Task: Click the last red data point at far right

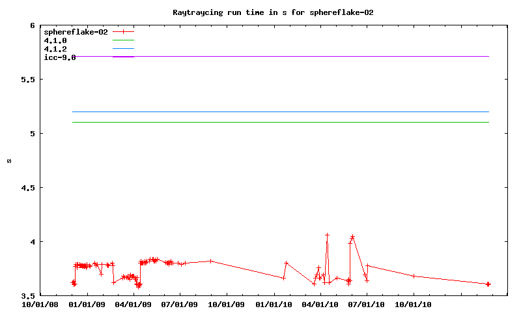Action: coord(488,284)
